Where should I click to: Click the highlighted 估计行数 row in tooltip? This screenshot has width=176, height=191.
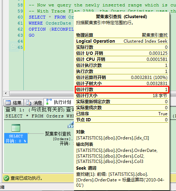(x=122, y=90)
